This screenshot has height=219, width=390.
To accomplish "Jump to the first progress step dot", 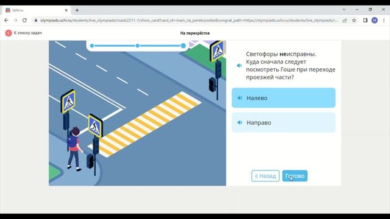I will click(x=92, y=46).
